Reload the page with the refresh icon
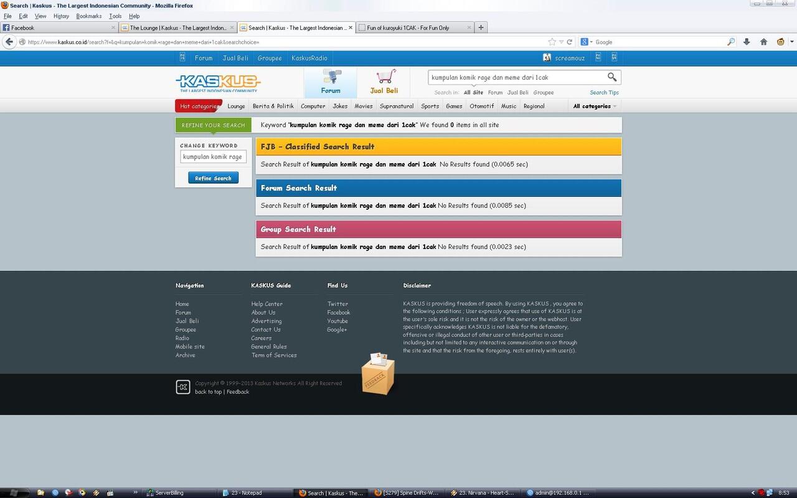This screenshot has height=498, width=797. tap(569, 42)
